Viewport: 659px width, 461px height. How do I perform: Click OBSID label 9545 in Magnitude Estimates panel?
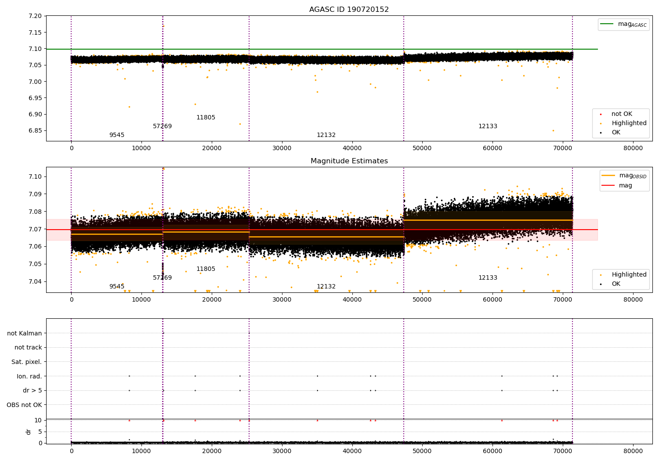(117, 287)
